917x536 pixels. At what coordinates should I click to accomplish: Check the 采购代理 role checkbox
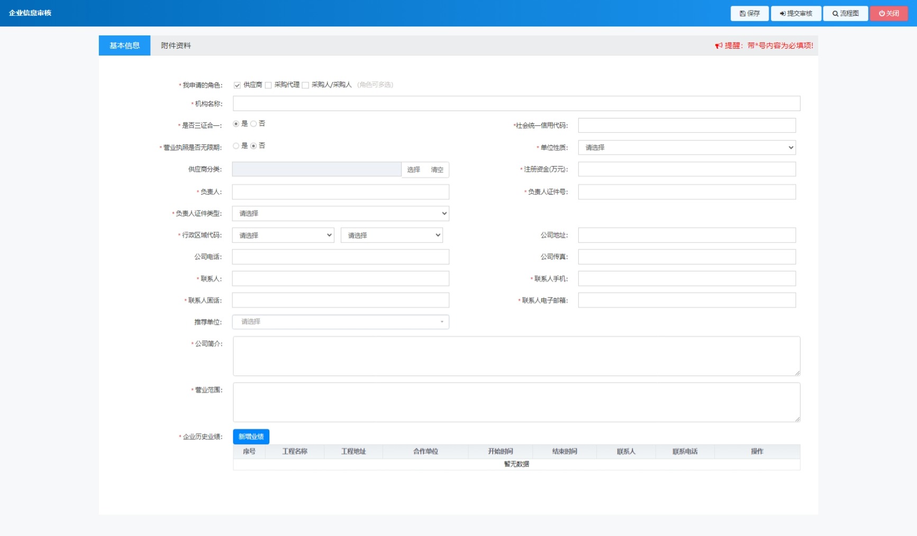pyautogui.click(x=268, y=85)
